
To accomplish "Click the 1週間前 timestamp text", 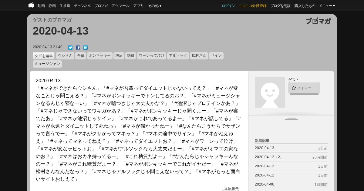I will 321,185.
